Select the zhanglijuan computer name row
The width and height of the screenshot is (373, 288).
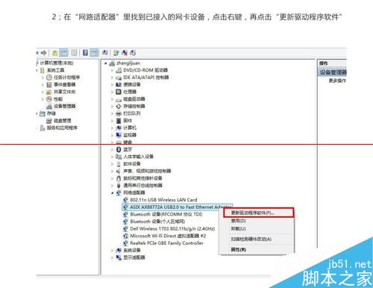pyautogui.click(x=128, y=63)
